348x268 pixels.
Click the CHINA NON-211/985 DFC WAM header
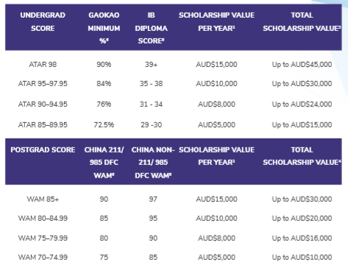153,163
